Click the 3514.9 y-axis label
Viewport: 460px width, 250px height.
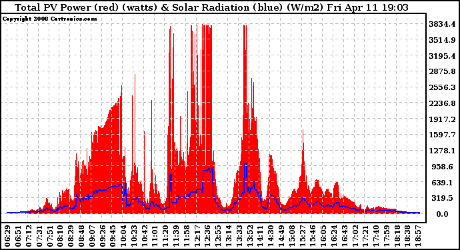click(442, 40)
